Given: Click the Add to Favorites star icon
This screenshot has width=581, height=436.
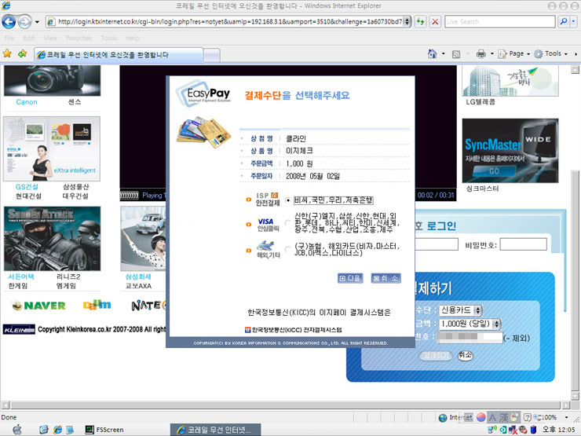Looking at the screenshot, I should [22, 53].
